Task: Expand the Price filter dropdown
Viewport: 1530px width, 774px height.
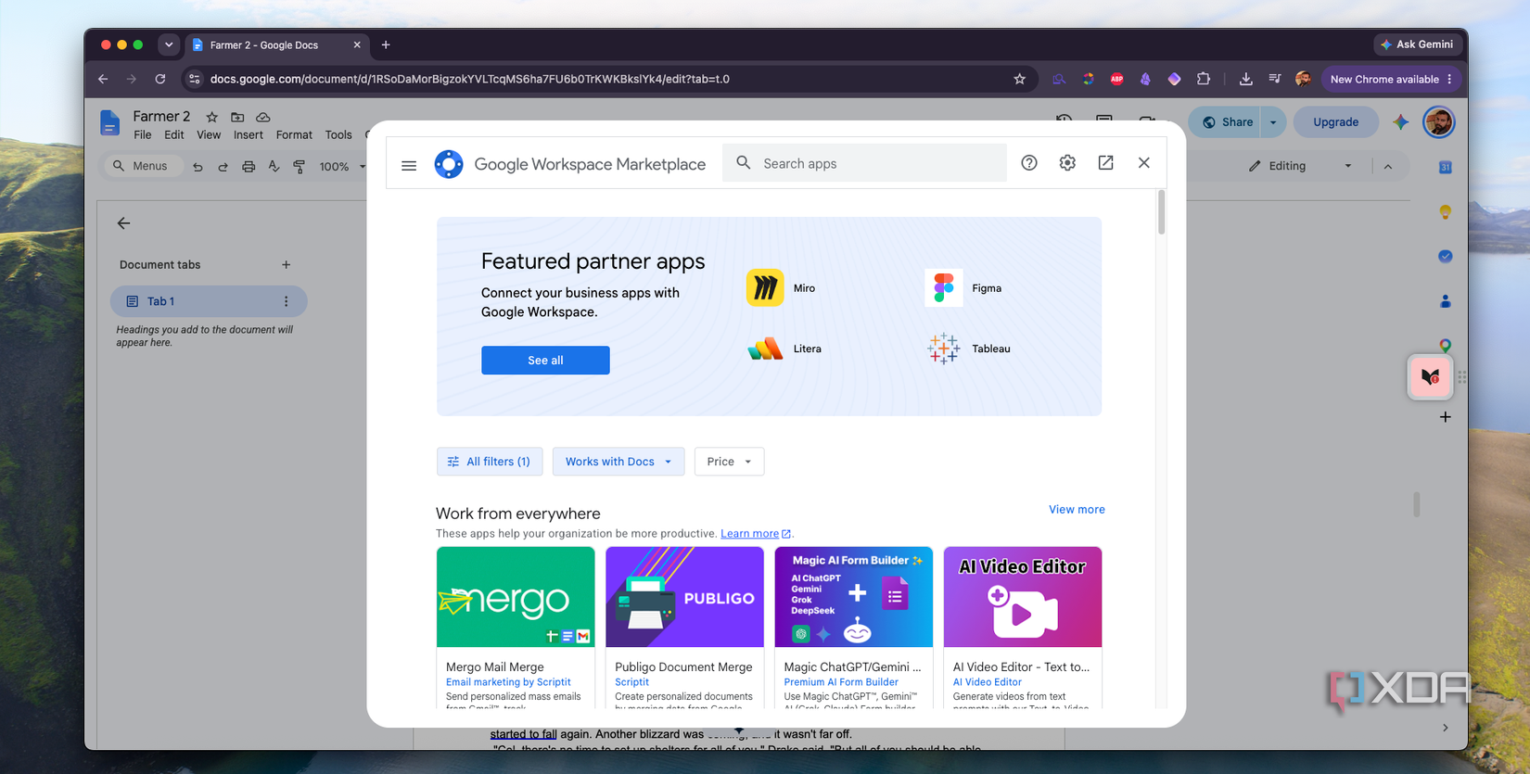Action: pyautogui.click(x=729, y=462)
